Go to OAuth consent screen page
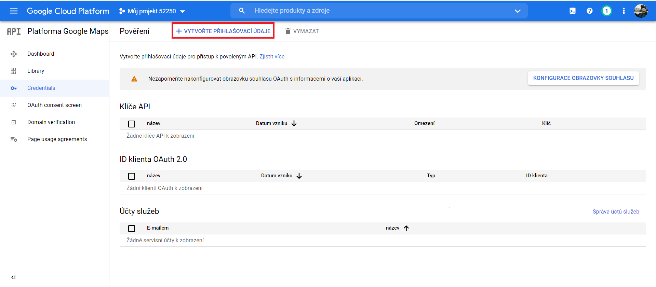 click(x=54, y=105)
